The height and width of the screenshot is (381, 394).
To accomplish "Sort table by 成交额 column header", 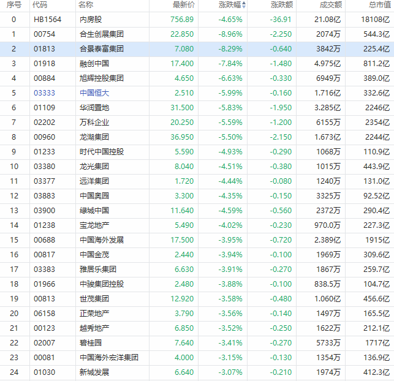I will [x=331, y=5].
